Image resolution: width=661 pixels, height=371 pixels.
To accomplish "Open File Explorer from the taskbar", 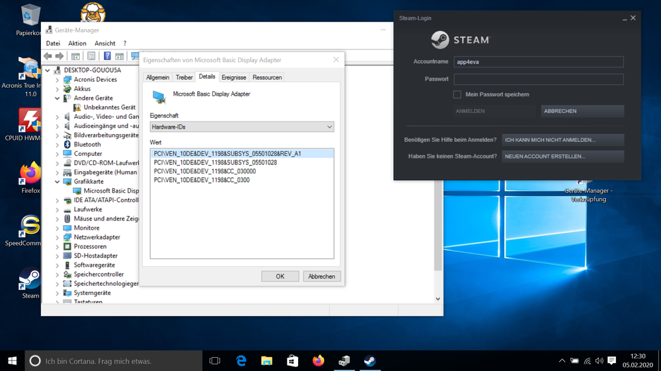I will click(267, 360).
